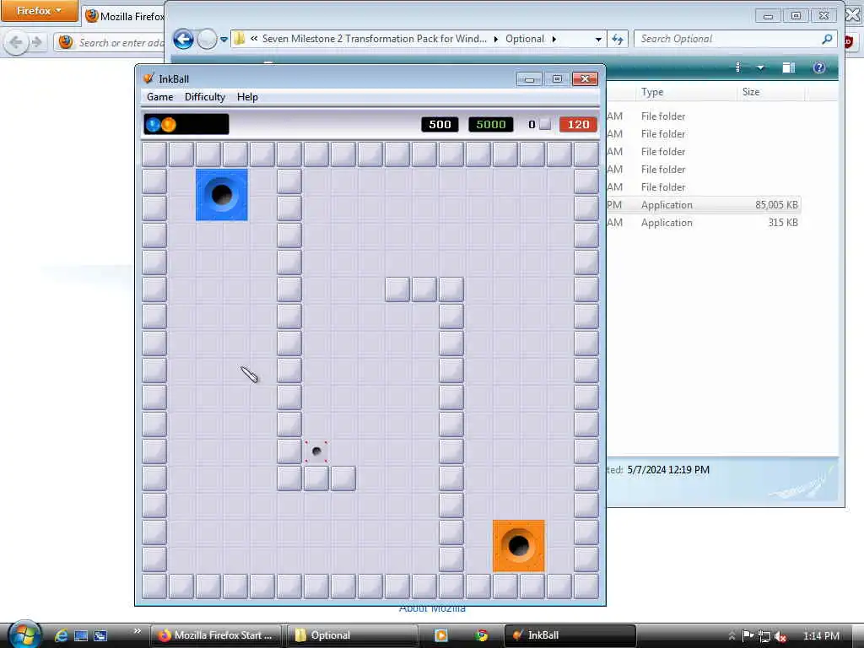Image resolution: width=864 pixels, height=648 pixels.
Task: Click the network tray icon
Action: tap(764, 636)
